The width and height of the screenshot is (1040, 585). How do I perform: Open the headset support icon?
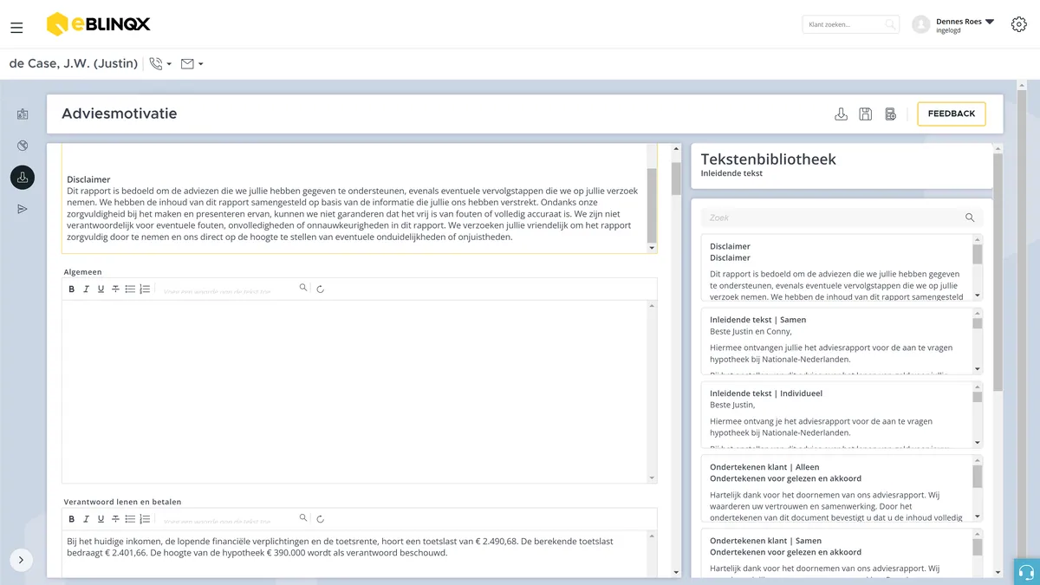click(1027, 572)
